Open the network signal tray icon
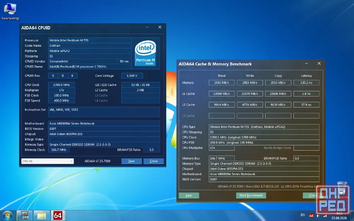Image resolution: width=354 pixels, height=221 pixels. (325, 216)
